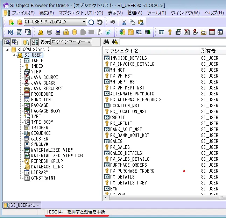The image size is (226, 218).
Task: Click the new table toolbar icon
Action: point(161,32)
